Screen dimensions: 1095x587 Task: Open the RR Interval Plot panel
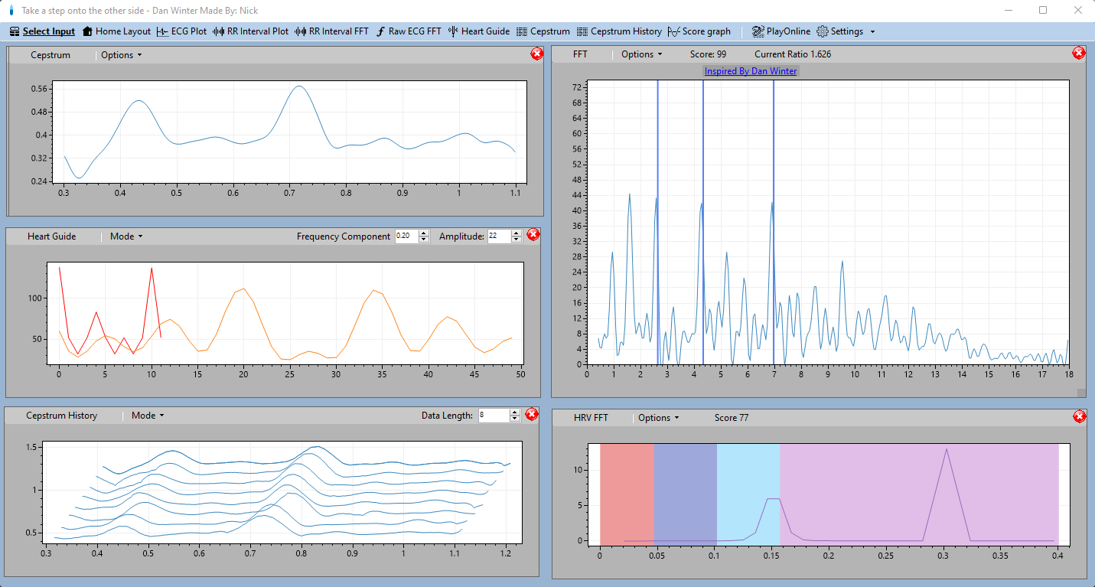[x=251, y=31]
